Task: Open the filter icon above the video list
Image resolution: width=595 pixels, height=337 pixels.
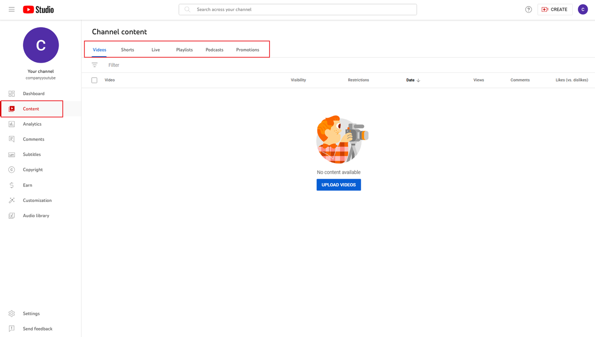Action: (95, 65)
